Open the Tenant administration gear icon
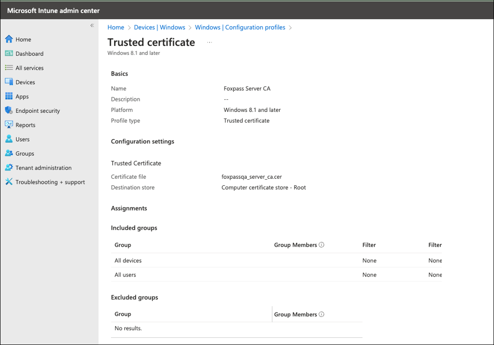Viewport: 494px width, 345px height. tap(9, 168)
